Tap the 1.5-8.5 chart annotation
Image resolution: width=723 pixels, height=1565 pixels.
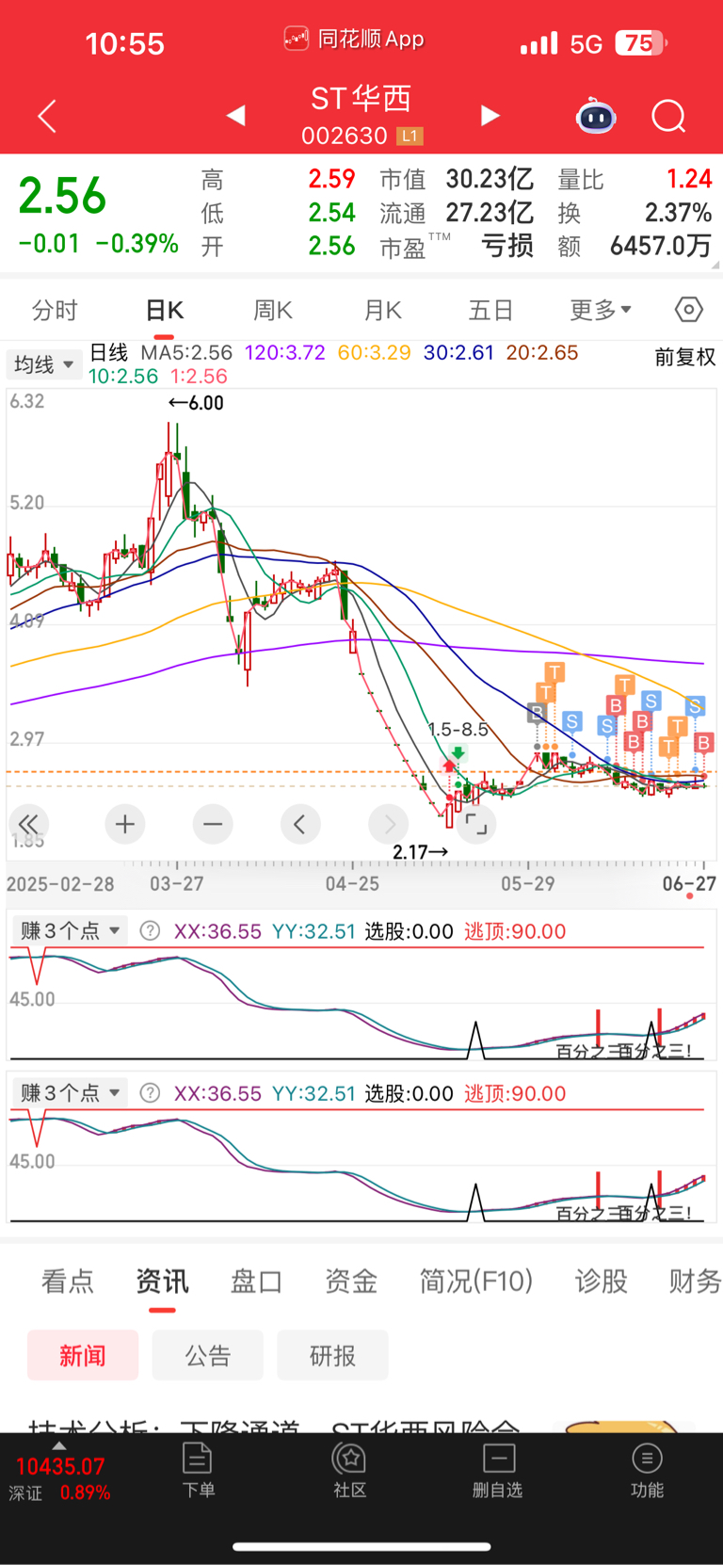pyautogui.click(x=458, y=730)
